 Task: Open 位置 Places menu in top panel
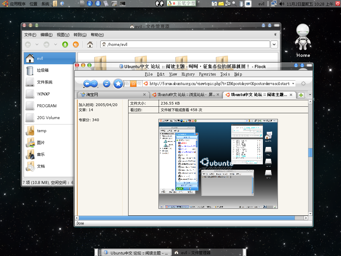tap(33, 4)
